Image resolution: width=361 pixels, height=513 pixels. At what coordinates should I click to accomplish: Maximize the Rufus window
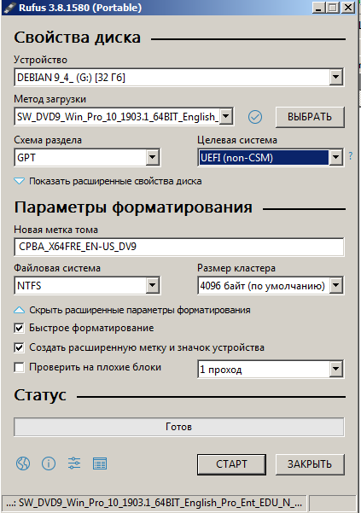tap(333, 8)
